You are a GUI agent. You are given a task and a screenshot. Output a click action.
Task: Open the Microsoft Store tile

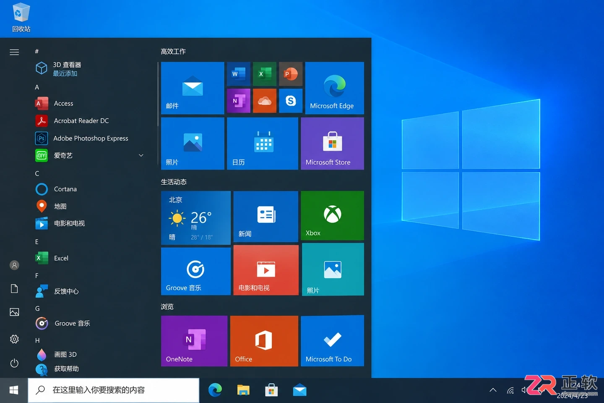[x=332, y=144]
